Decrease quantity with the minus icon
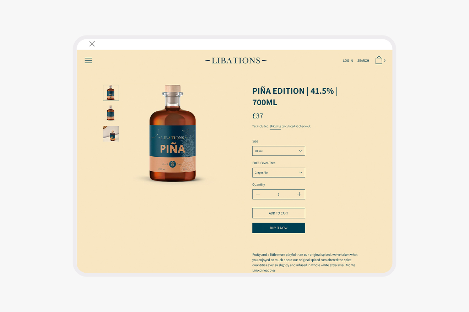Image resolution: width=469 pixels, height=312 pixels. [258, 194]
